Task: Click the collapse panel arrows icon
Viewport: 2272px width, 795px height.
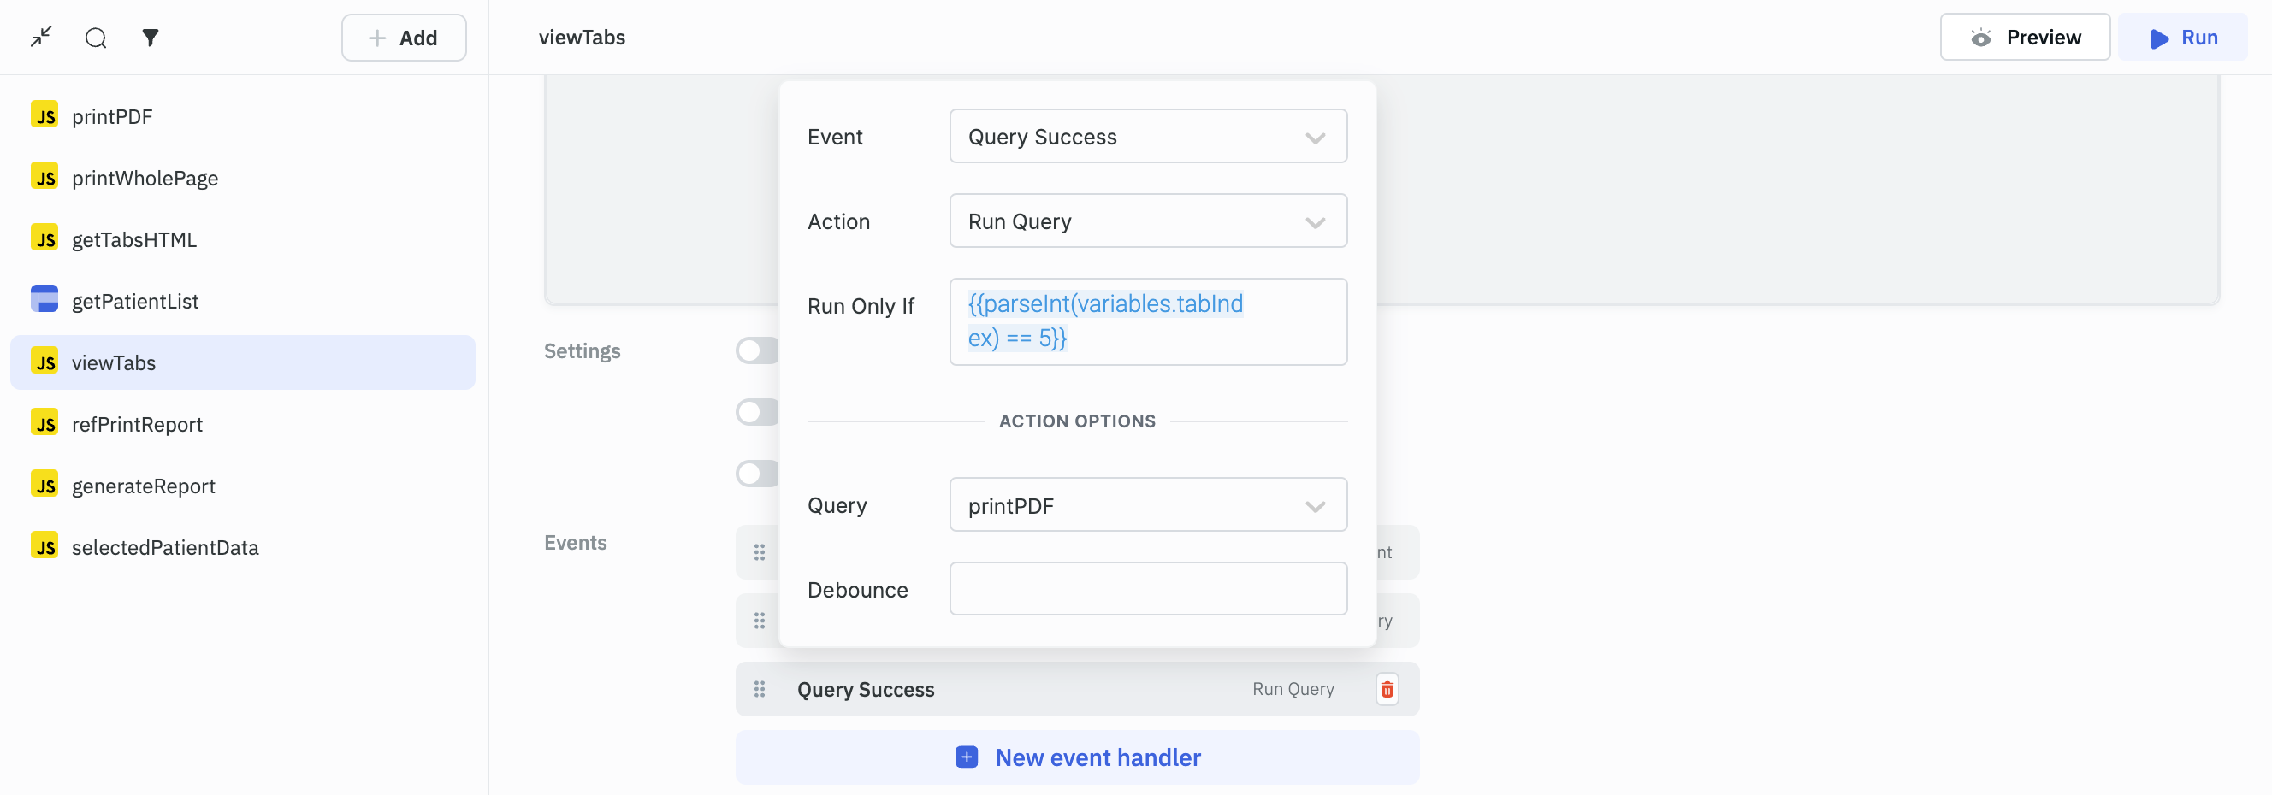Action: point(40,37)
